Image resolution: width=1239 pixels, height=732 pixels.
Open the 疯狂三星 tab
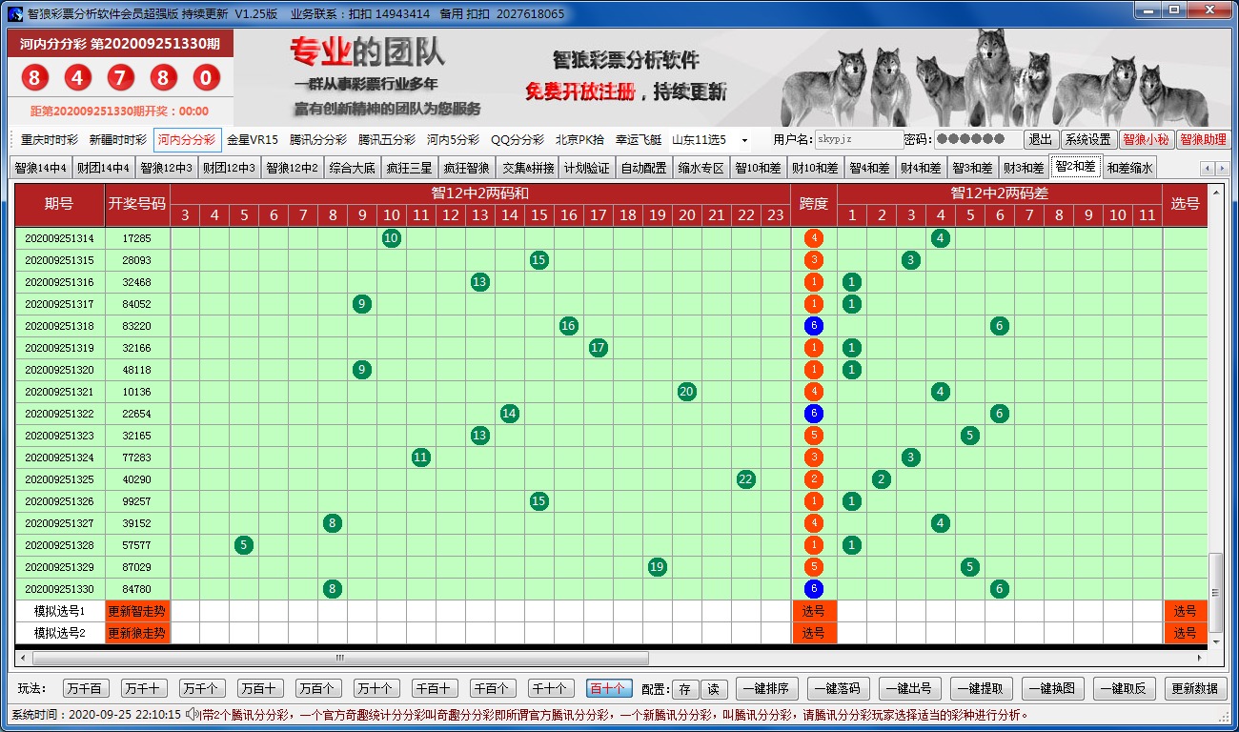click(408, 168)
